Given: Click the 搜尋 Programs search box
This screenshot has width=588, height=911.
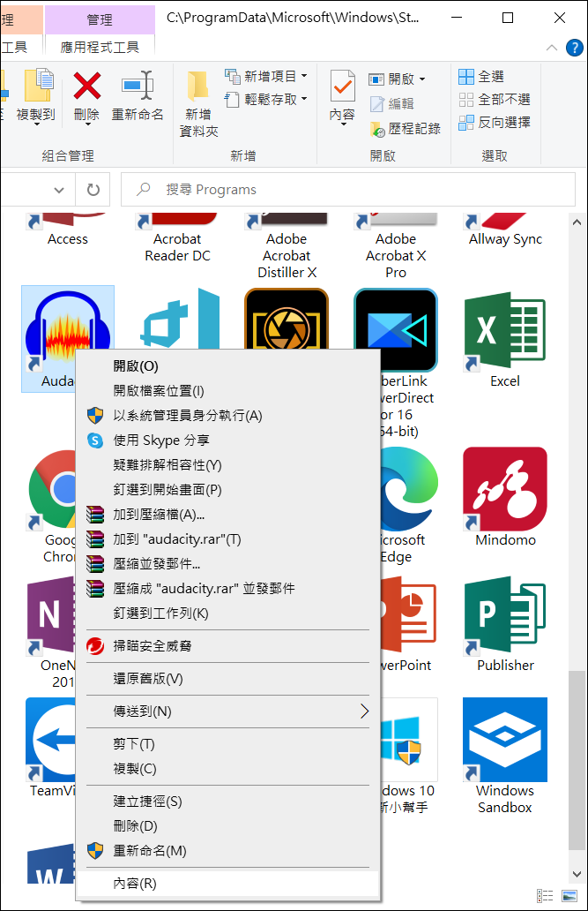Looking at the screenshot, I should point(348,190).
